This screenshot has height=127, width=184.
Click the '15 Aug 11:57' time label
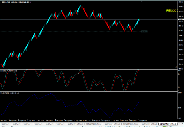point(87,121)
